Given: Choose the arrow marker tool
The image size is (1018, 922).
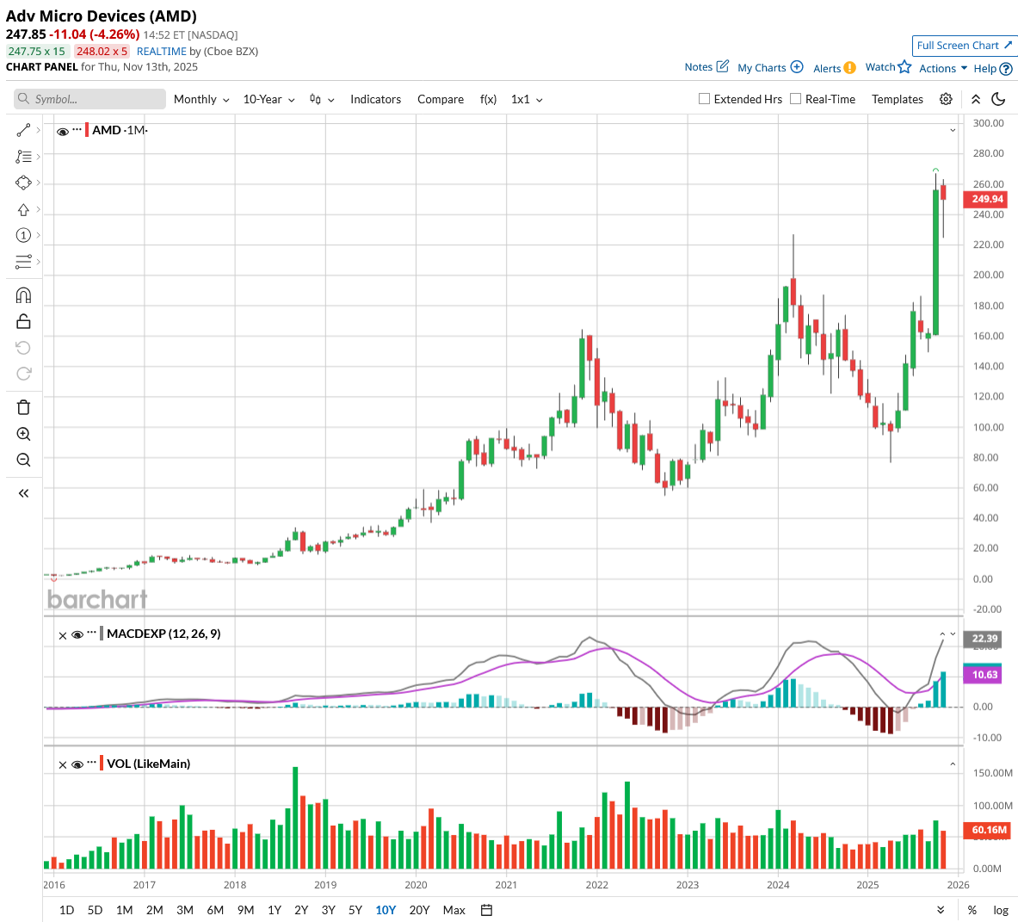Looking at the screenshot, I should point(23,210).
